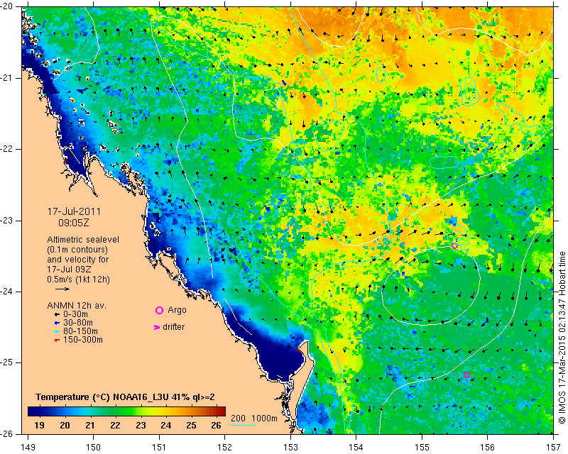Click the magenta Argo circle in the legend
This screenshot has width=568, height=454.
[x=159, y=310]
